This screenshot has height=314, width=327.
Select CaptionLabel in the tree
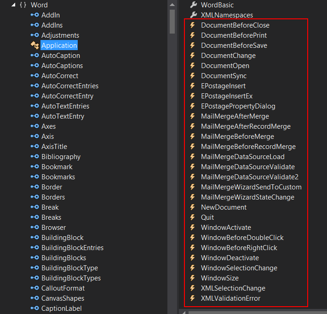click(x=62, y=308)
